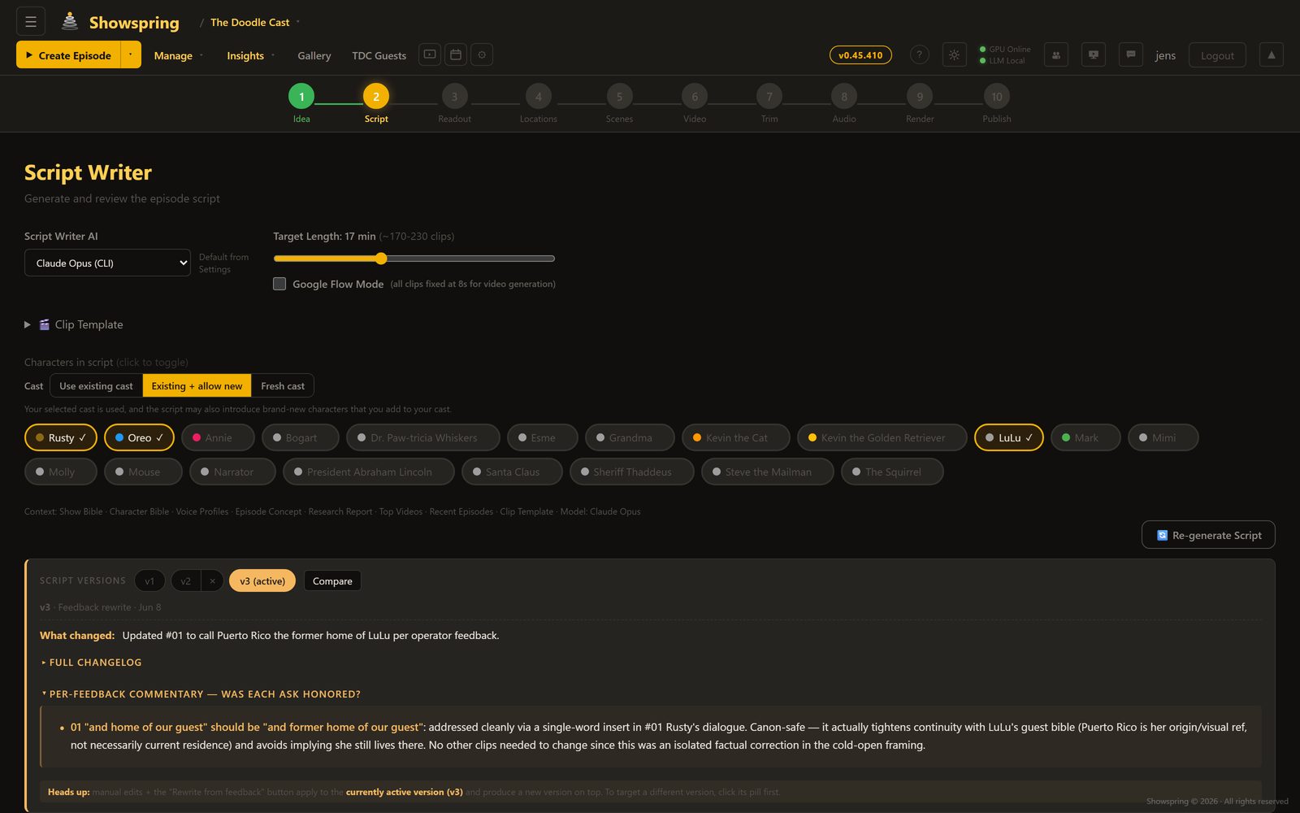Screen dimensions: 1300x813
Task: Expand the Clip Template section
Action: (x=74, y=324)
